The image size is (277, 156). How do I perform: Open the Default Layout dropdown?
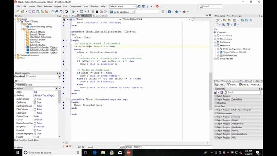[135, 6]
